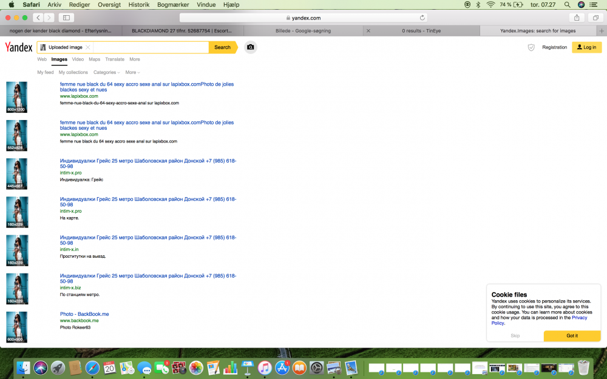Open Notification Center list icon

[593, 5]
